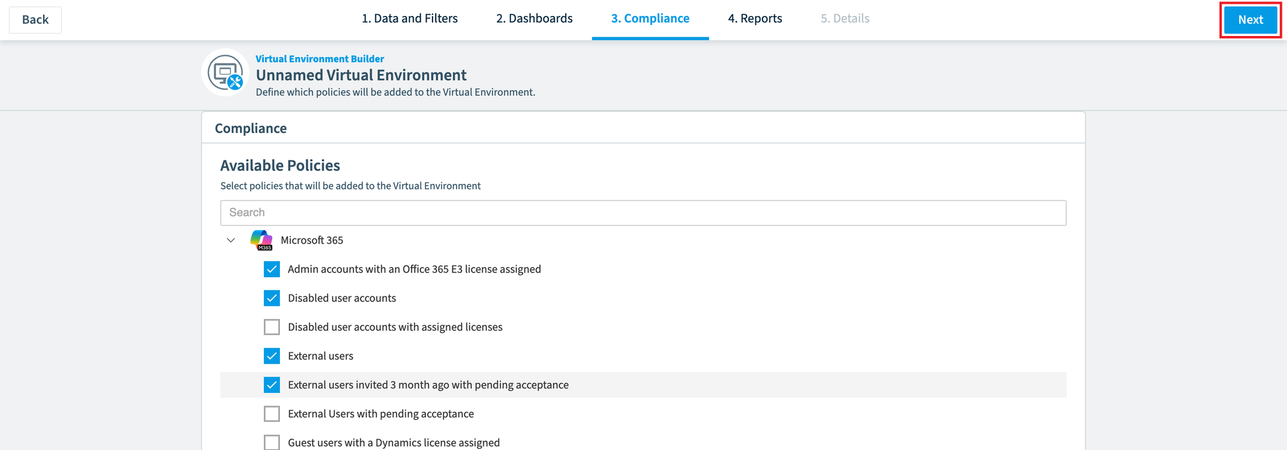Viewport: 1287px width, 450px height.
Task: Click 'External users invited 3 month ago' label
Action: [x=429, y=384]
